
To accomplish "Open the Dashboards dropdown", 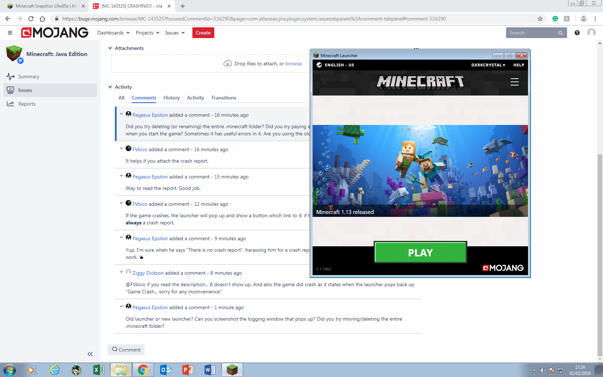I will click(x=113, y=33).
